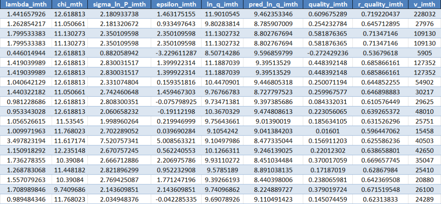Select the chi_mth column header
Viewport: 441px width, 204px height.
[69, 4]
